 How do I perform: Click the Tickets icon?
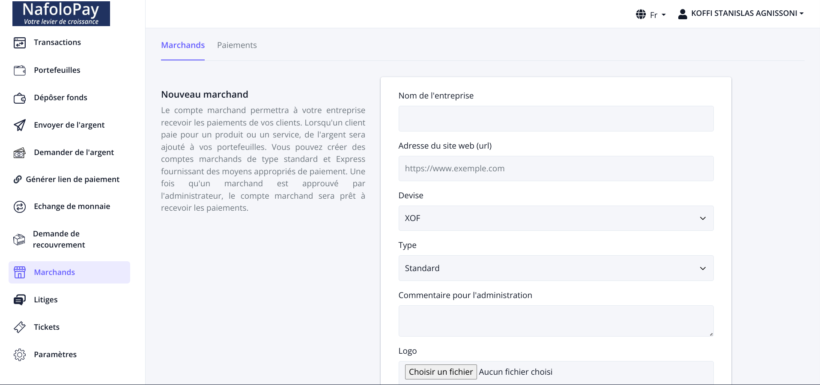[x=20, y=327]
